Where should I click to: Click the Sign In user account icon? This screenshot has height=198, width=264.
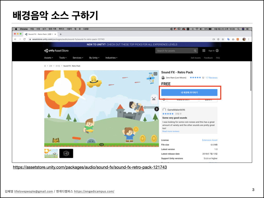pyautogui.click(x=217, y=51)
